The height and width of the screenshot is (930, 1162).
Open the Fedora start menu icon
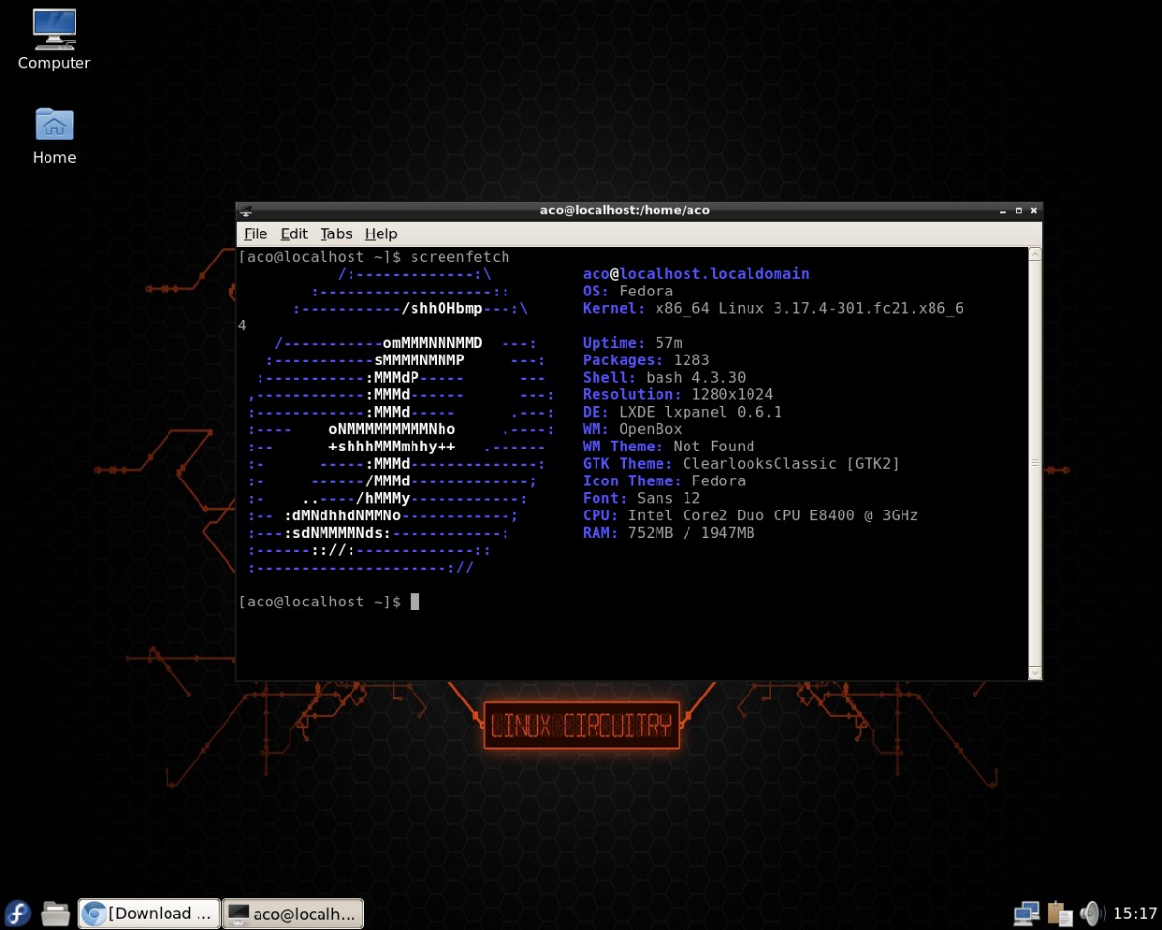(x=18, y=913)
